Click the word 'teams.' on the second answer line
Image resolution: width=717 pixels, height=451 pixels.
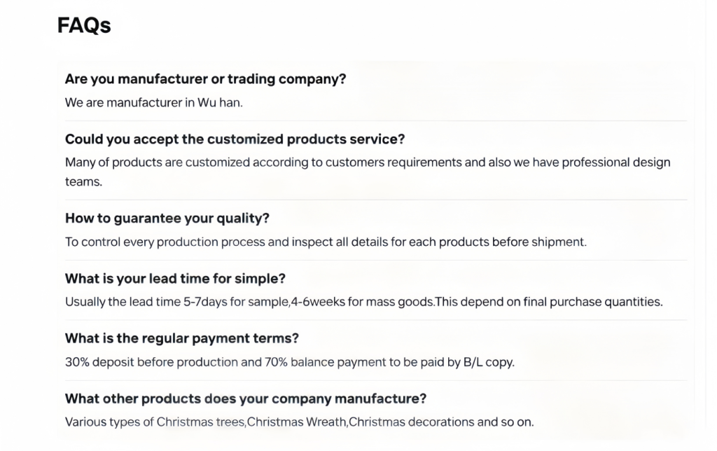pyautogui.click(x=84, y=181)
